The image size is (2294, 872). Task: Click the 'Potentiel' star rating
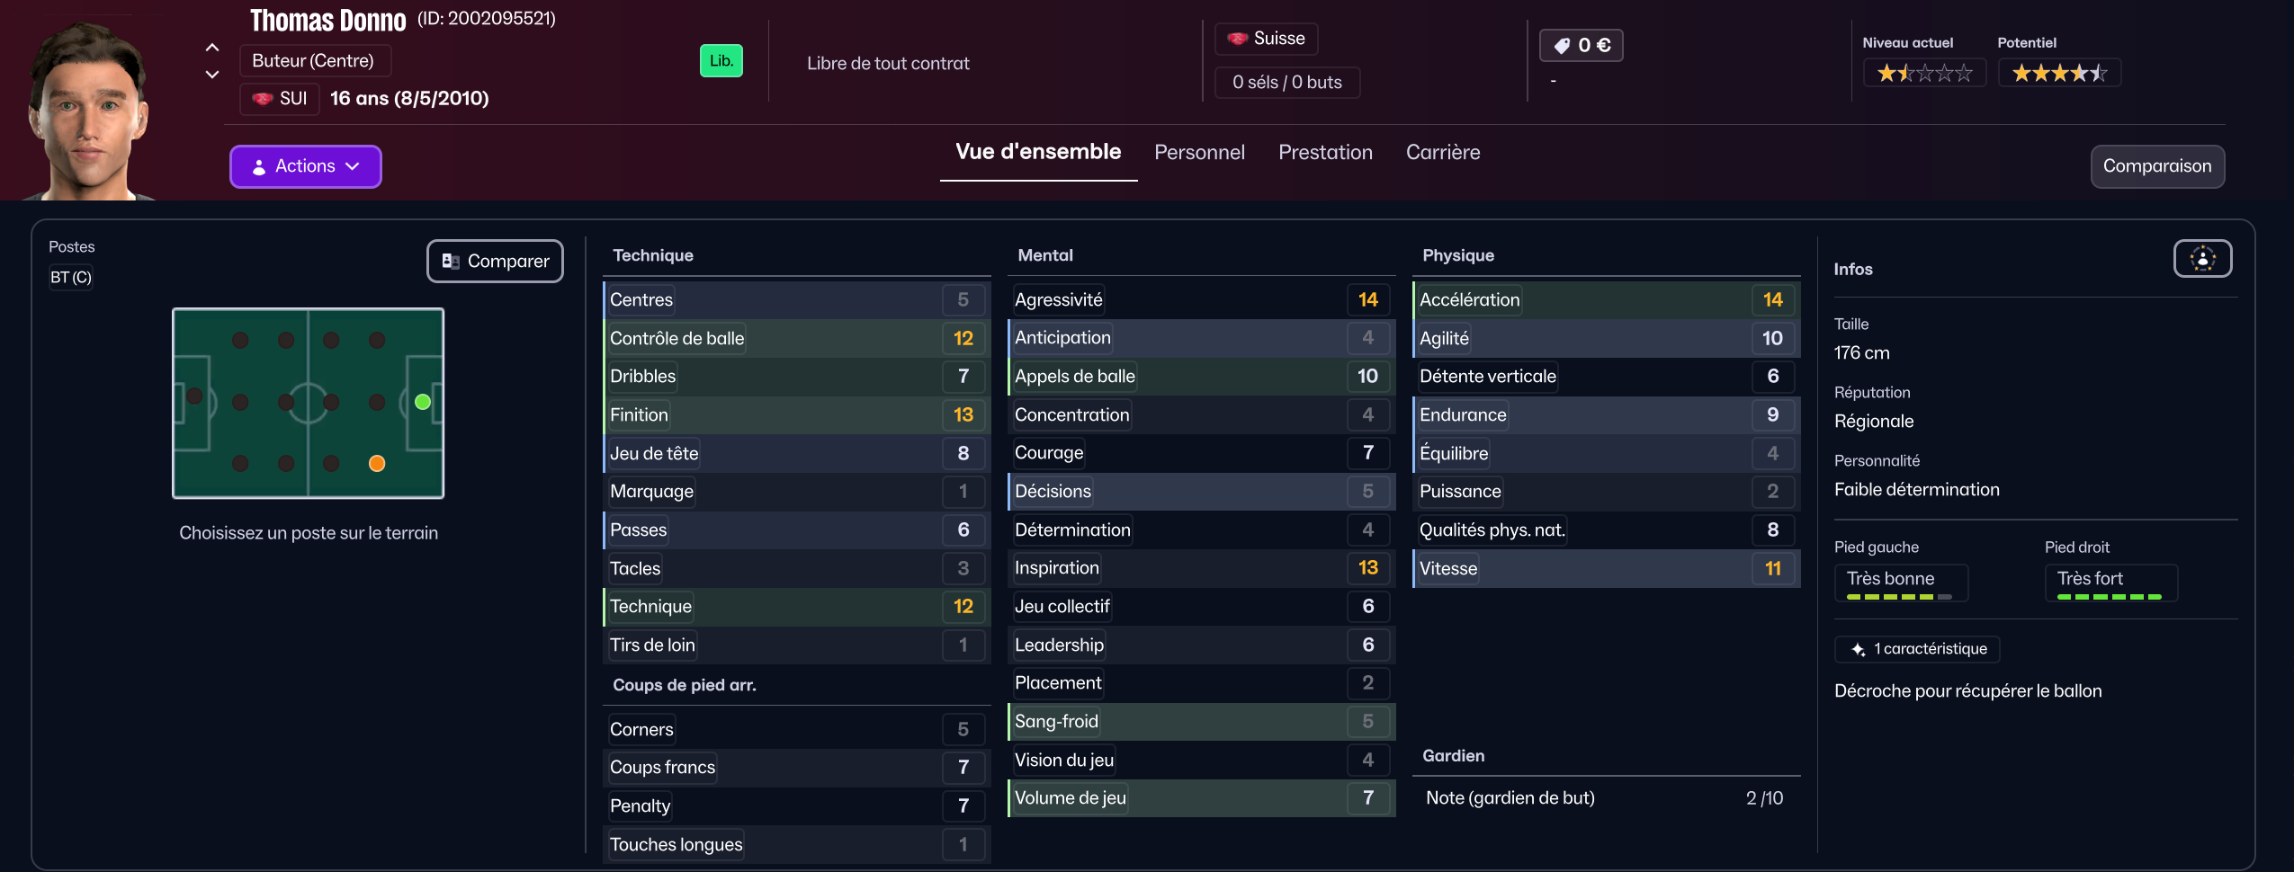click(x=2058, y=73)
